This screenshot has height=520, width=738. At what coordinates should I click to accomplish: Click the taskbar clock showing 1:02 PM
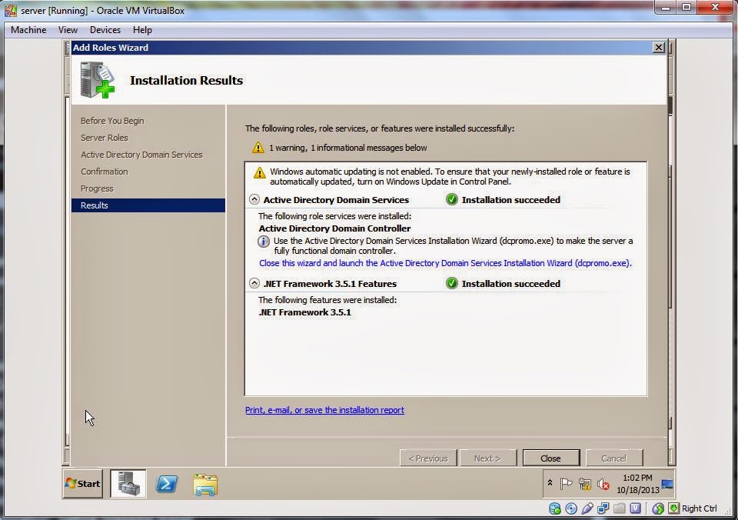(x=638, y=484)
